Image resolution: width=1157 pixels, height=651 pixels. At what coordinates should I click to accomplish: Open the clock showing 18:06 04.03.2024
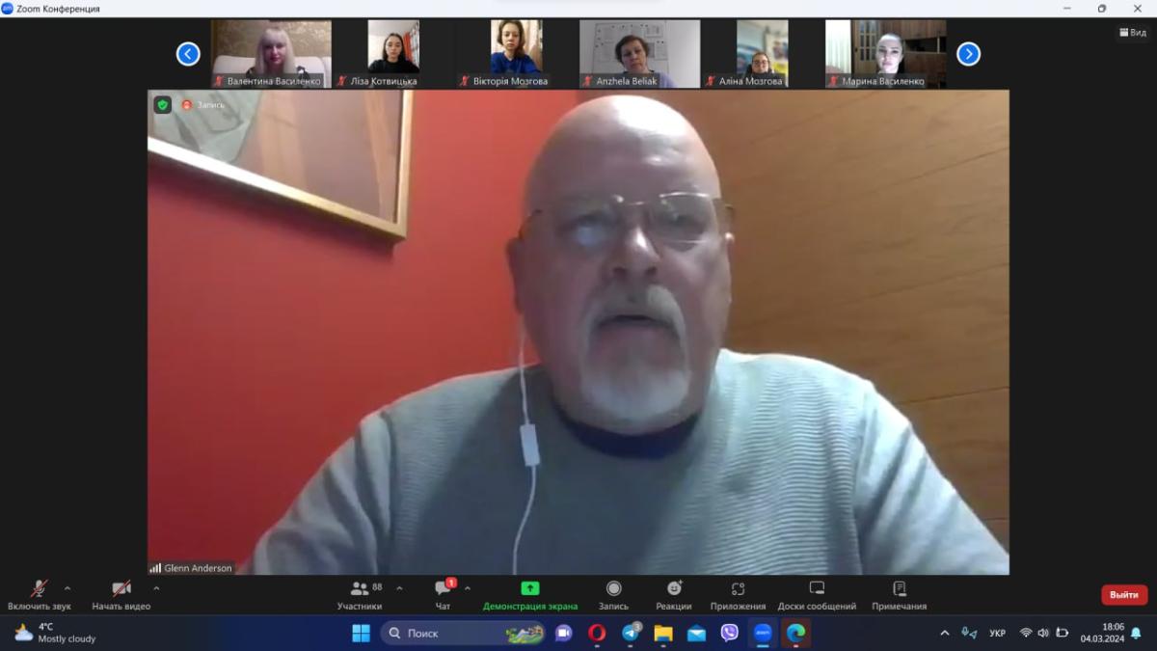tap(1102, 633)
